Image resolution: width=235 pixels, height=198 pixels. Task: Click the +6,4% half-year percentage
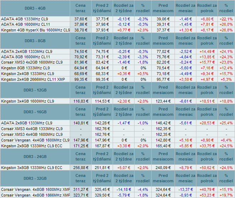point(226,140)
